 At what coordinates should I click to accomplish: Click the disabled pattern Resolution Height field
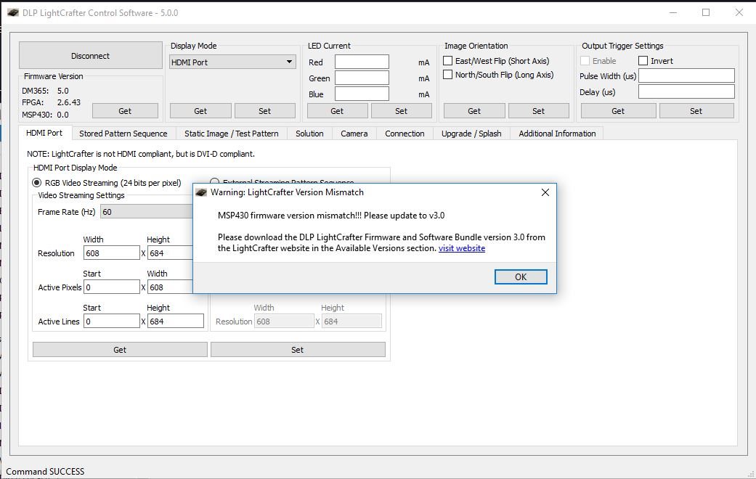pyautogui.click(x=351, y=322)
